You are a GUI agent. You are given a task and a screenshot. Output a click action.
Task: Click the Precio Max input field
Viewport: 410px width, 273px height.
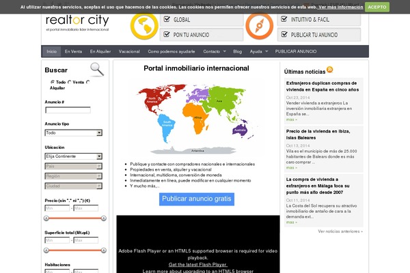point(86,208)
